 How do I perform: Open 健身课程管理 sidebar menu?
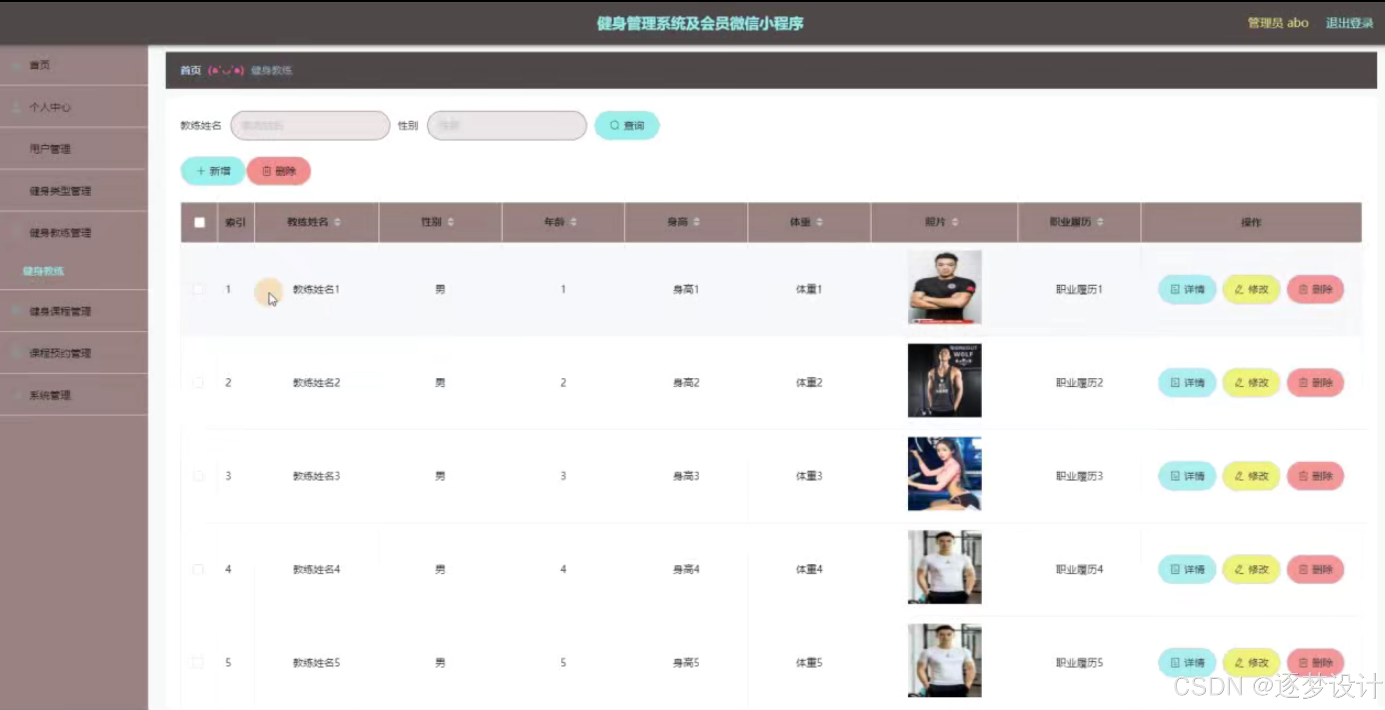pos(60,311)
